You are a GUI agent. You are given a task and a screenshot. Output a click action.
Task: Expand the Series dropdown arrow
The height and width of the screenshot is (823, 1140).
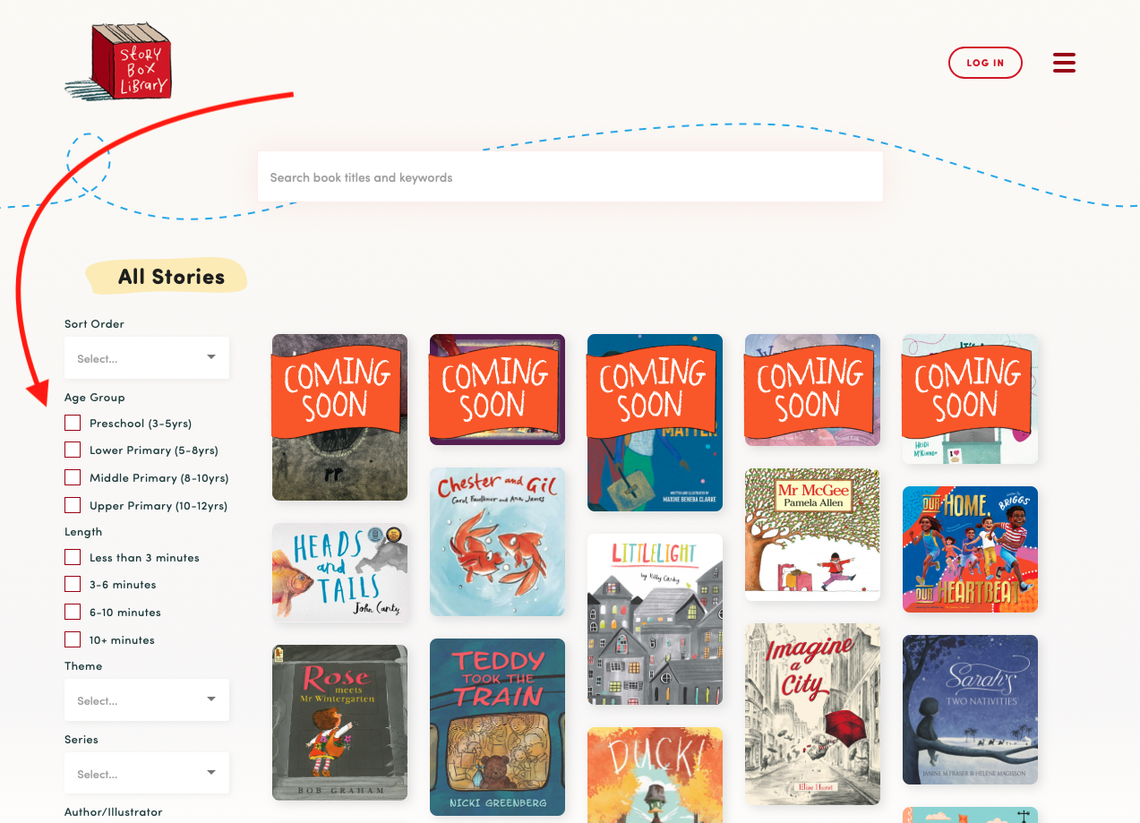[x=211, y=772]
